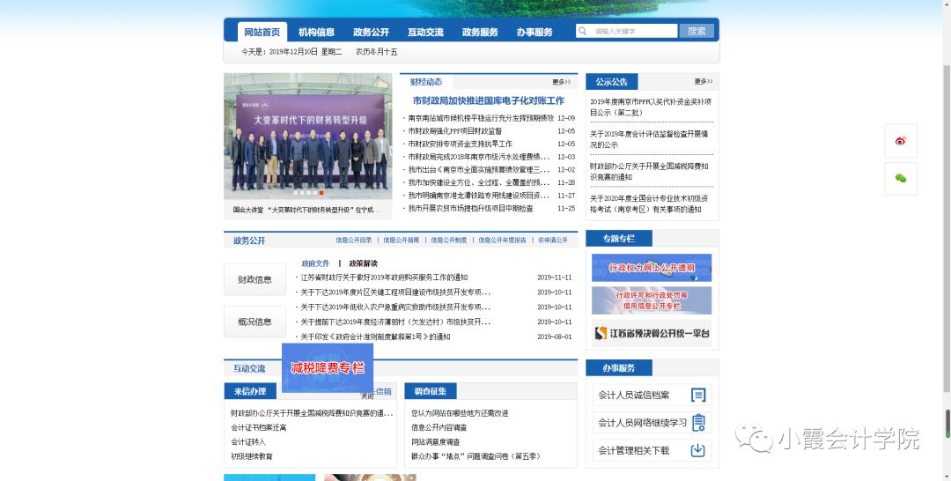
Task: Open 江苏省财政厅关于做好2019年政府购买服务工作的通知
Action: 384,277
